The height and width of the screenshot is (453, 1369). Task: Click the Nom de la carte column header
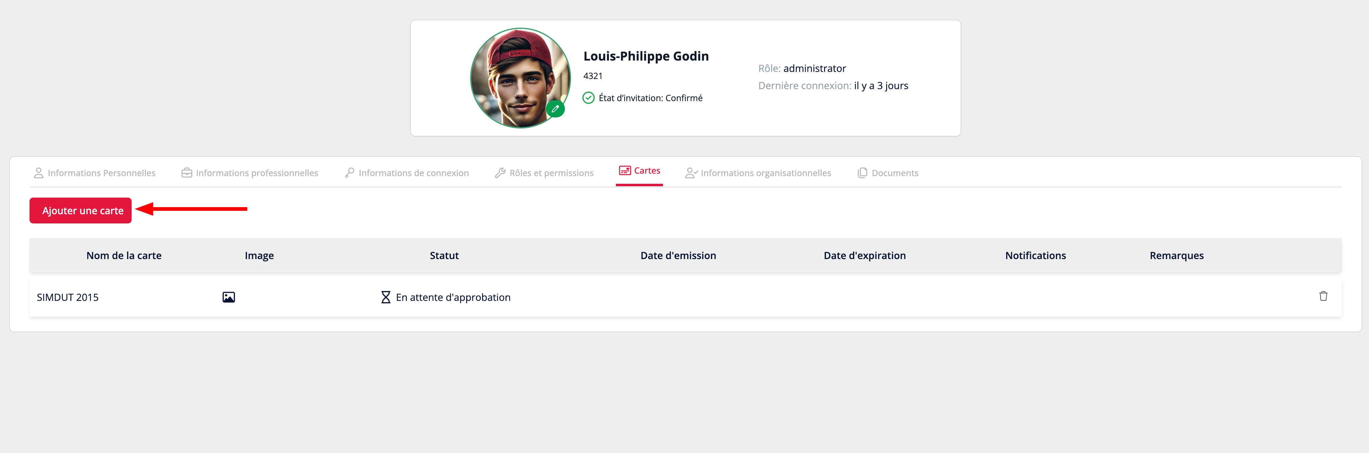coord(124,255)
